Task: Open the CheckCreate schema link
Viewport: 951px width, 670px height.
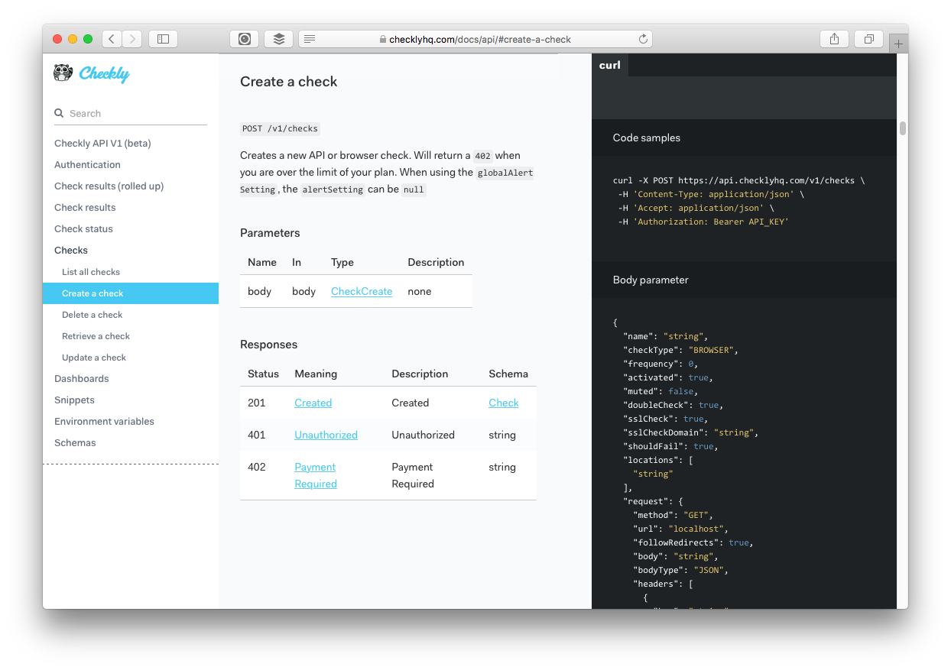Action: [362, 291]
